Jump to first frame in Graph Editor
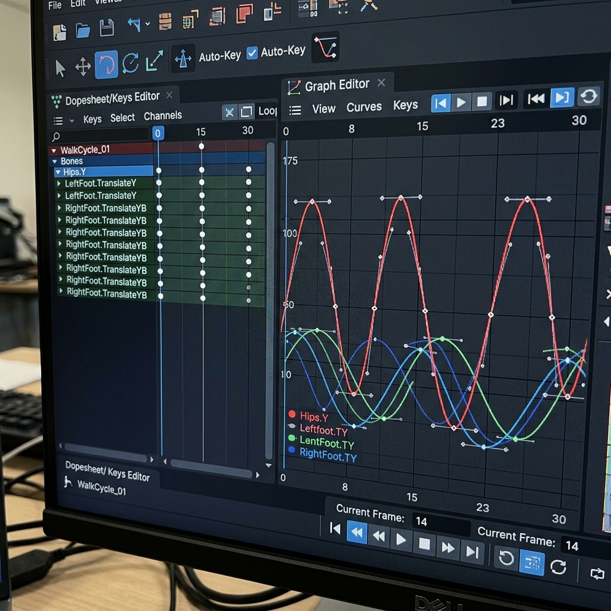611x611 pixels. [441, 103]
